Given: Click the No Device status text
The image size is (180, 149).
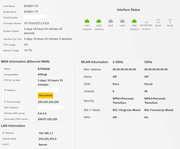Looking at the screenshot, I should click(146, 29).
